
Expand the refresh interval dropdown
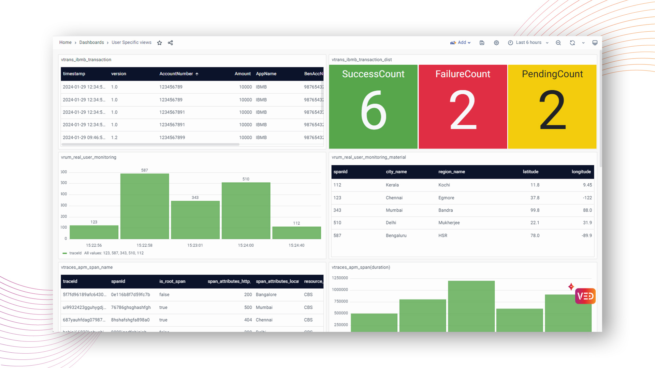[x=583, y=43]
